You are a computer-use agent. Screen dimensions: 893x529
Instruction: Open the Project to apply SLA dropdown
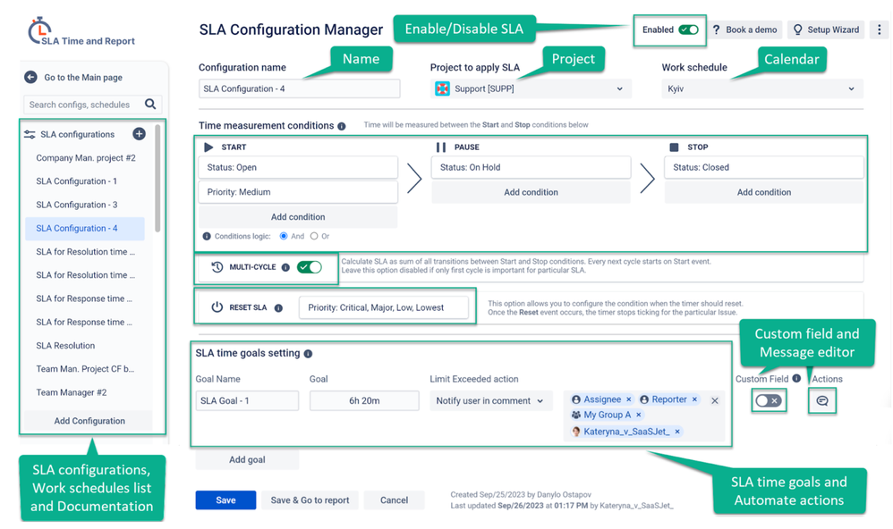(530, 88)
